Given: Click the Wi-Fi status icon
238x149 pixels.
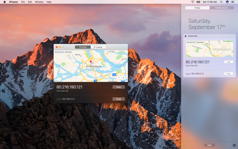Looking at the screenshot, I should pyautogui.click(x=192, y=2).
